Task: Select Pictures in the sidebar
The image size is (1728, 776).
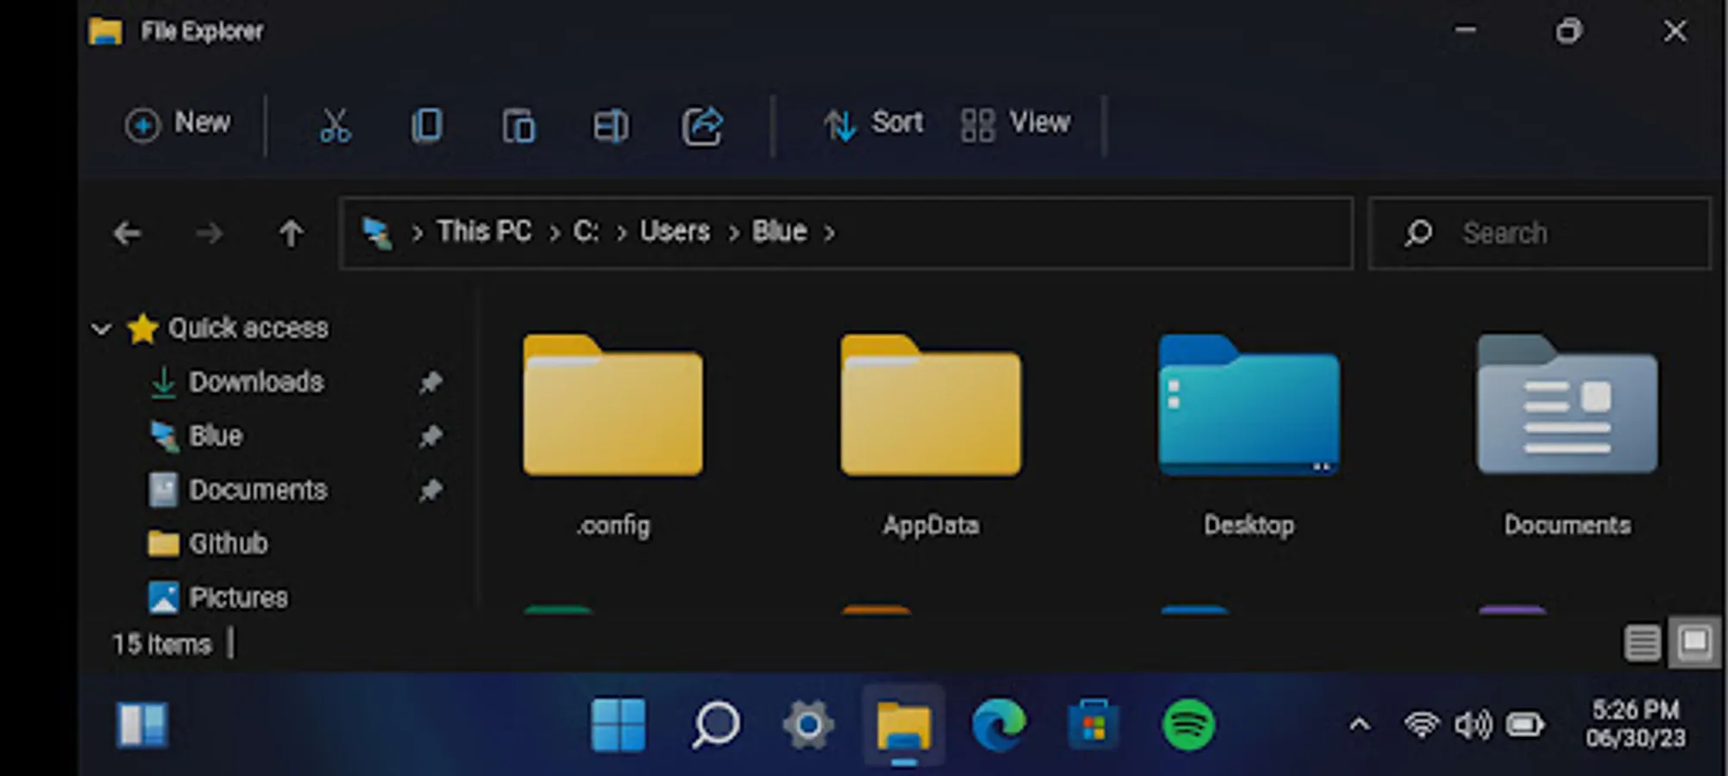Action: pyautogui.click(x=237, y=598)
